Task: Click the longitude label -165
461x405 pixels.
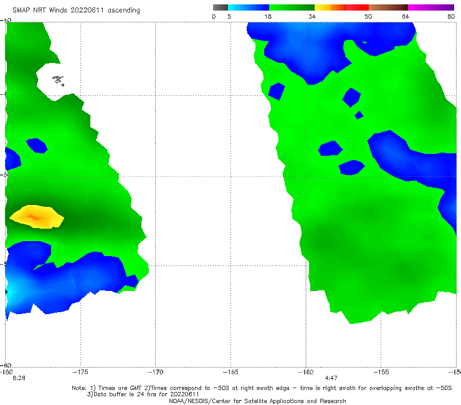Action: tap(230, 372)
